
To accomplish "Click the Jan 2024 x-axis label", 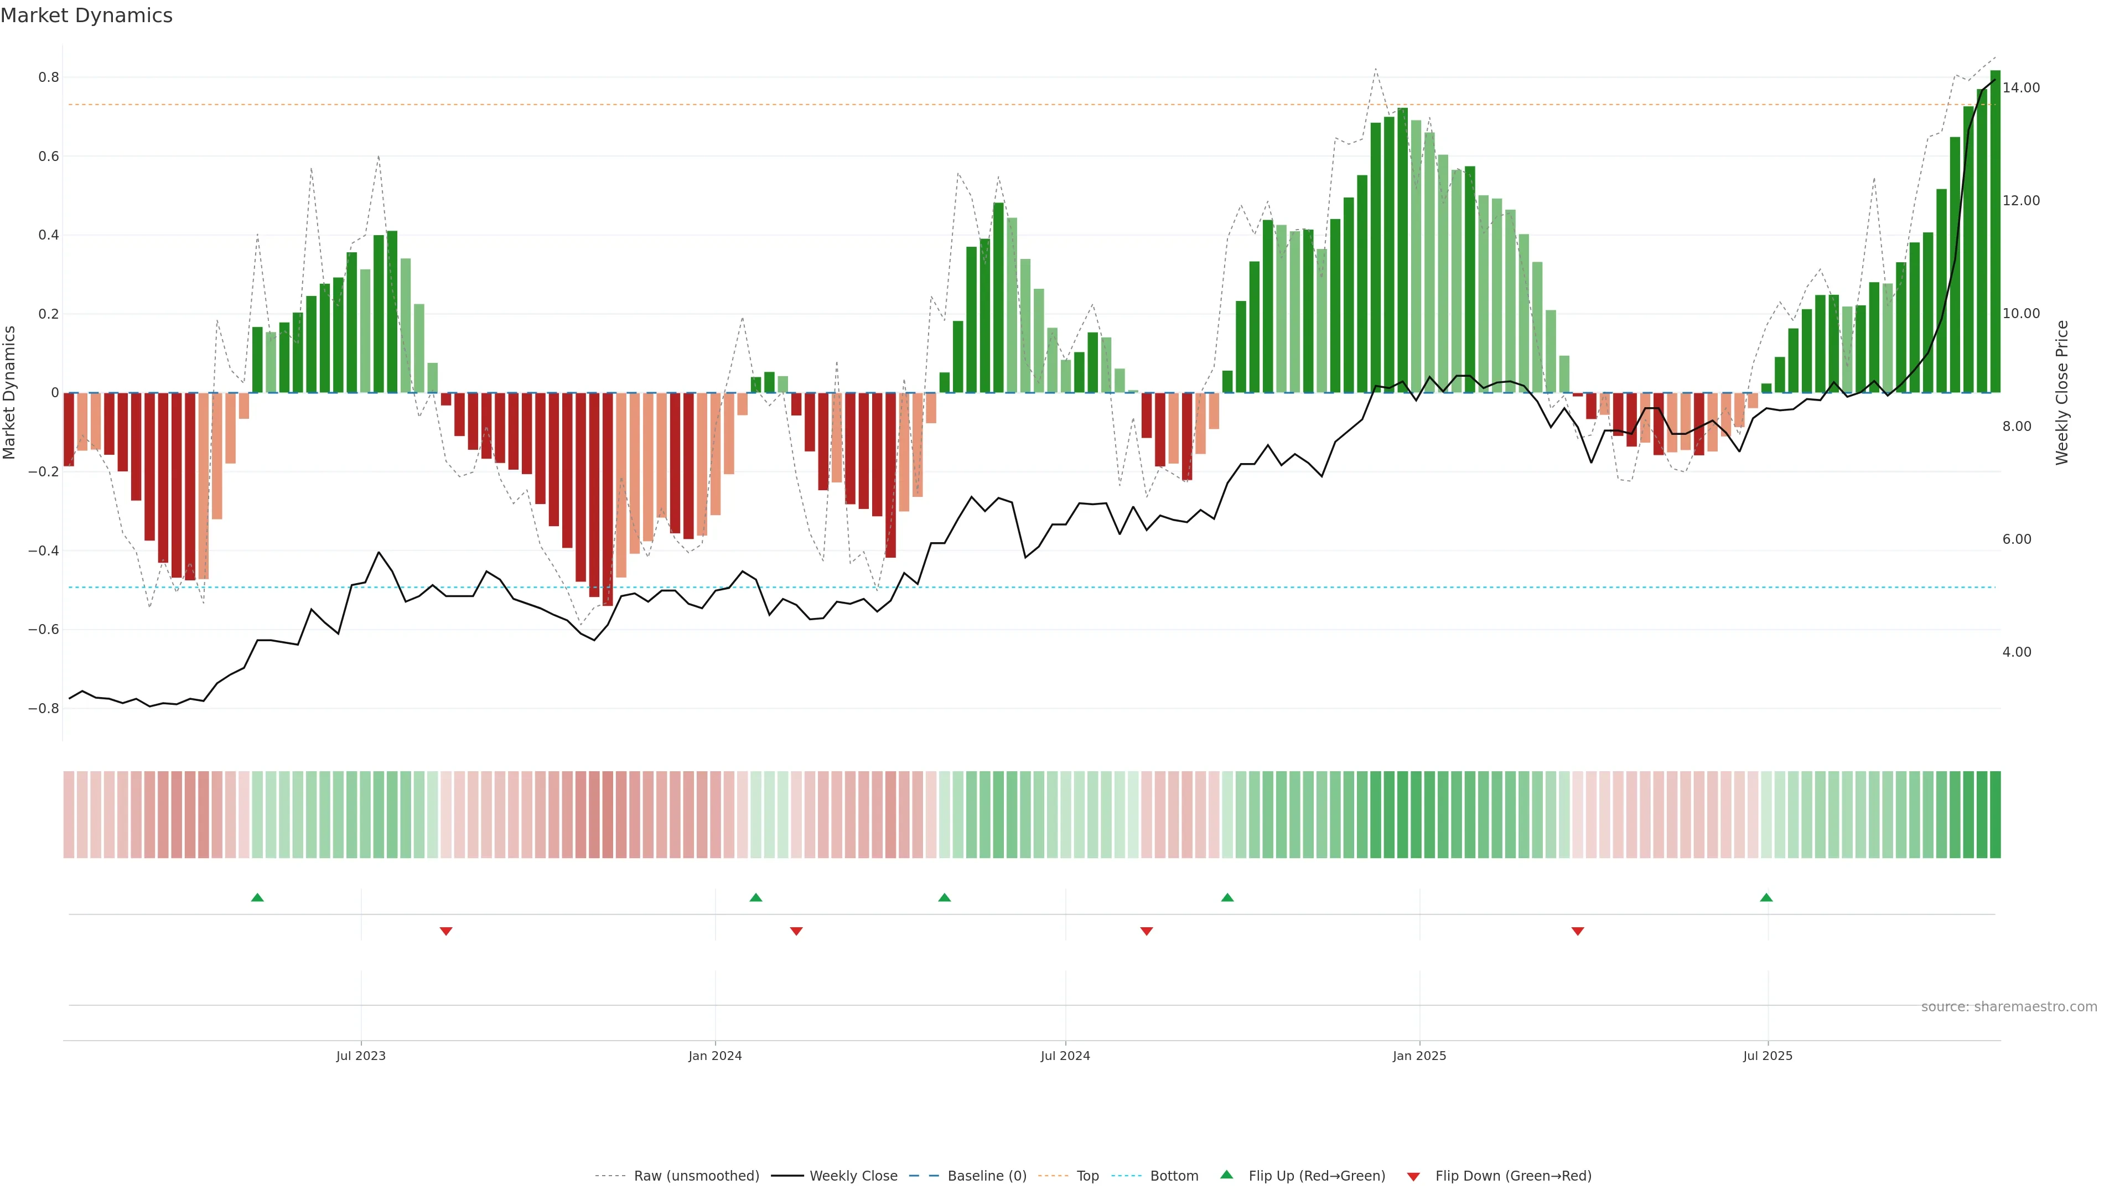I will click(x=715, y=1056).
